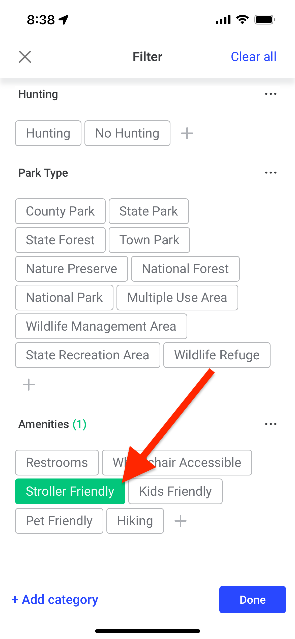Screen dimensions: 295x639
Task: Enable the Restrooms amenity filter
Action: (x=57, y=463)
